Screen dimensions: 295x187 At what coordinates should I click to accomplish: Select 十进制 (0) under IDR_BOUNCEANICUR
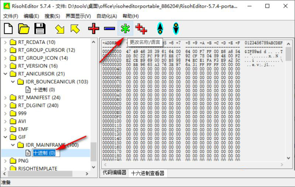coord(44,90)
